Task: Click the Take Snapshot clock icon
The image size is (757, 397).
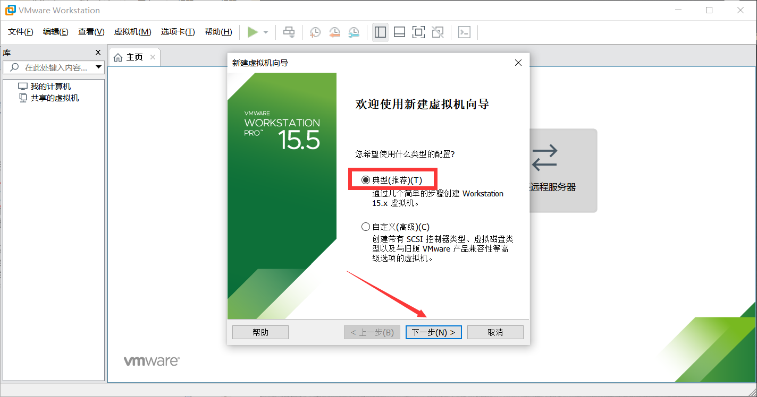Action: [x=315, y=32]
